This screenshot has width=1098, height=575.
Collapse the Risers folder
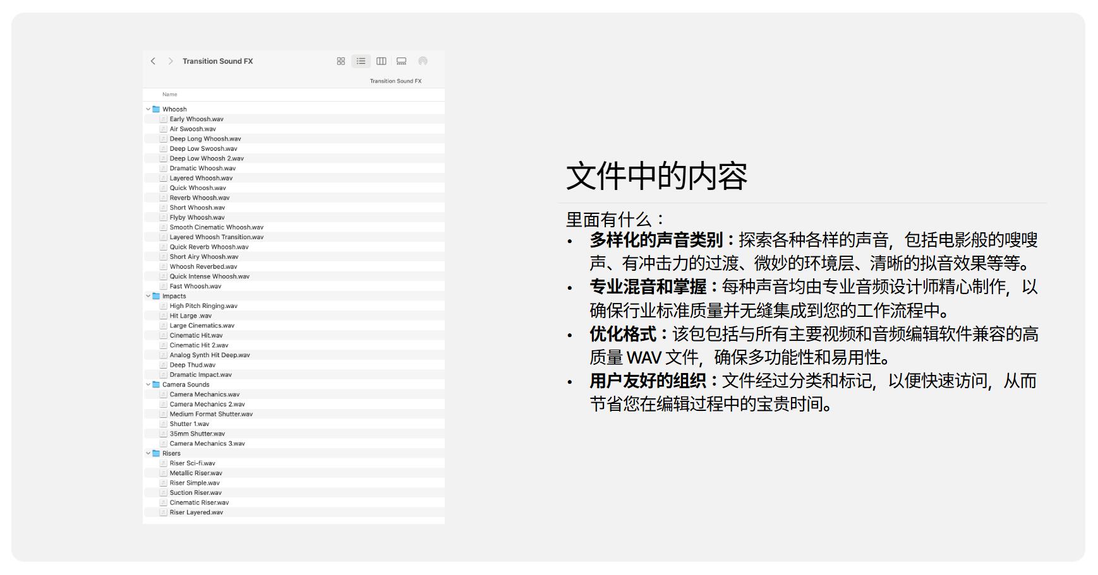(x=148, y=453)
